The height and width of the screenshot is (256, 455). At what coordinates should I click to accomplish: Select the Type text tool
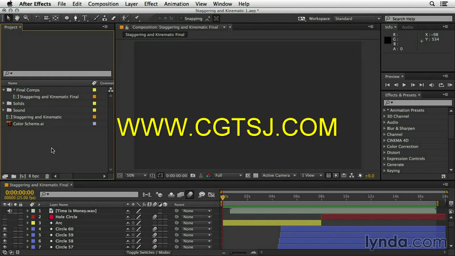[x=85, y=18]
